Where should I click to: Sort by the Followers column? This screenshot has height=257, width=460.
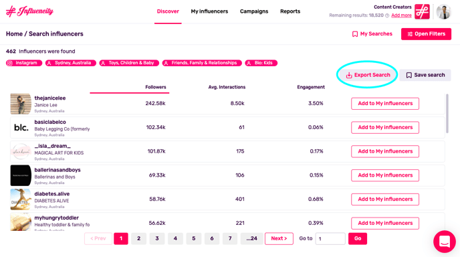pyautogui.click(x=156, y=87)
